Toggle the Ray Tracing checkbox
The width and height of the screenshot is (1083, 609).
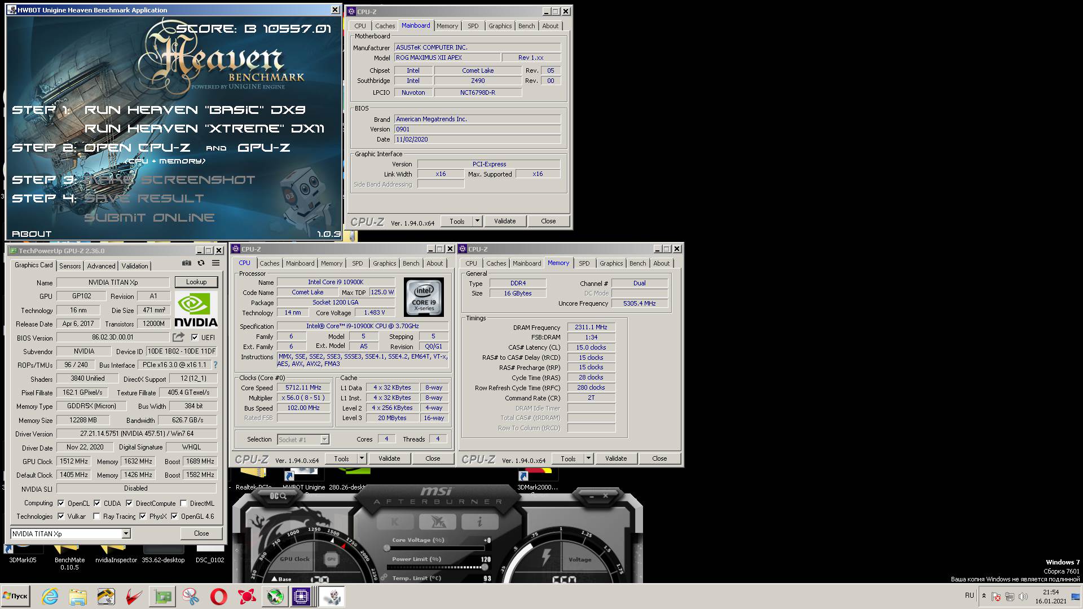tap(96, 516)
